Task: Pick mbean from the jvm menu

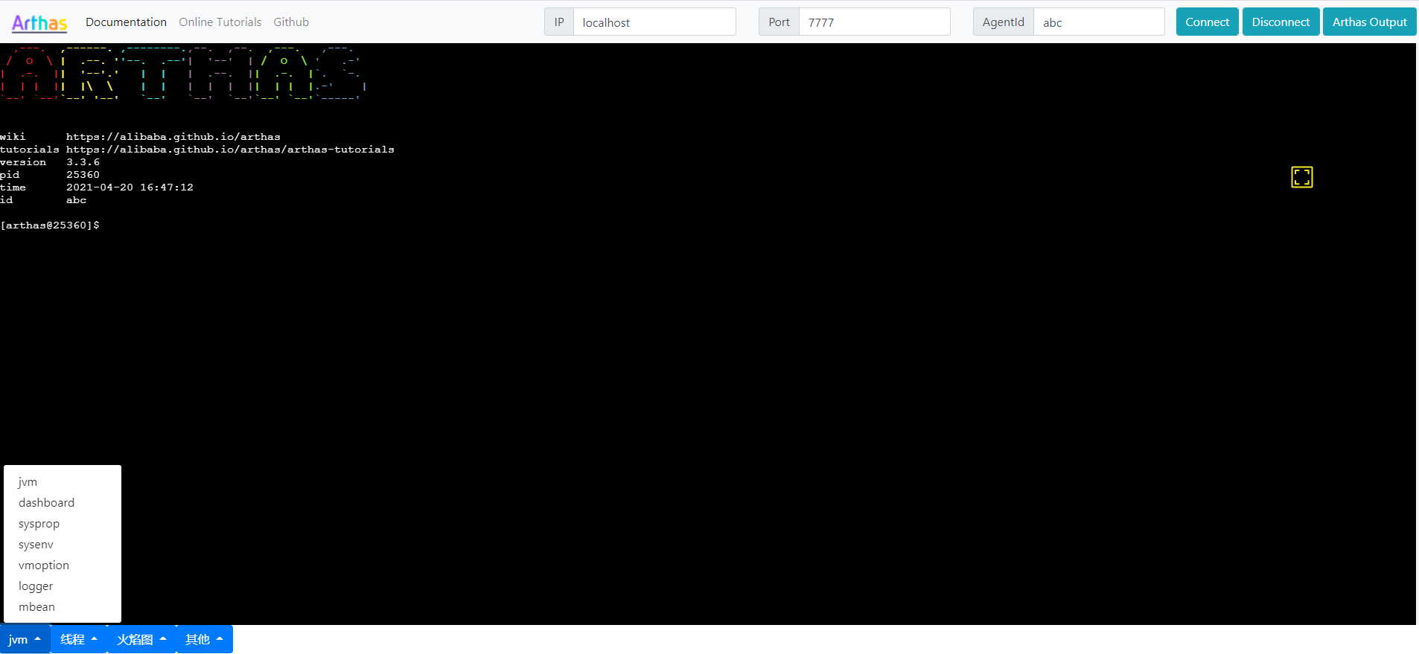Action: [63, 607]
